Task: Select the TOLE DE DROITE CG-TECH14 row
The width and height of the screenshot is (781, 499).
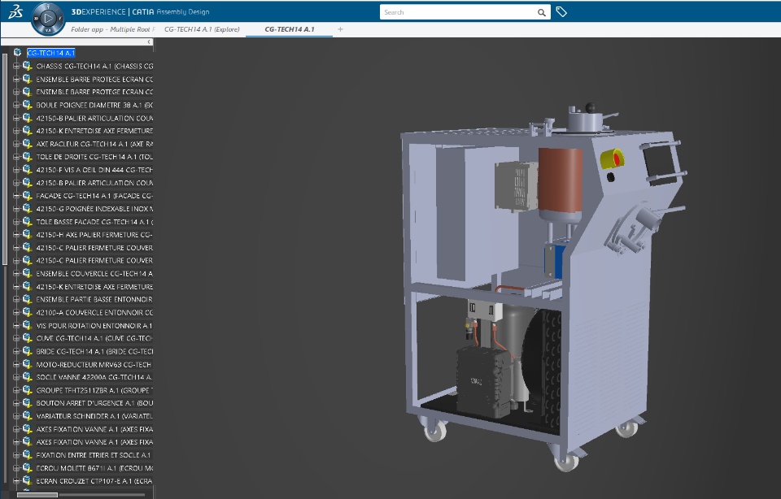Action: tap(94, 157)
